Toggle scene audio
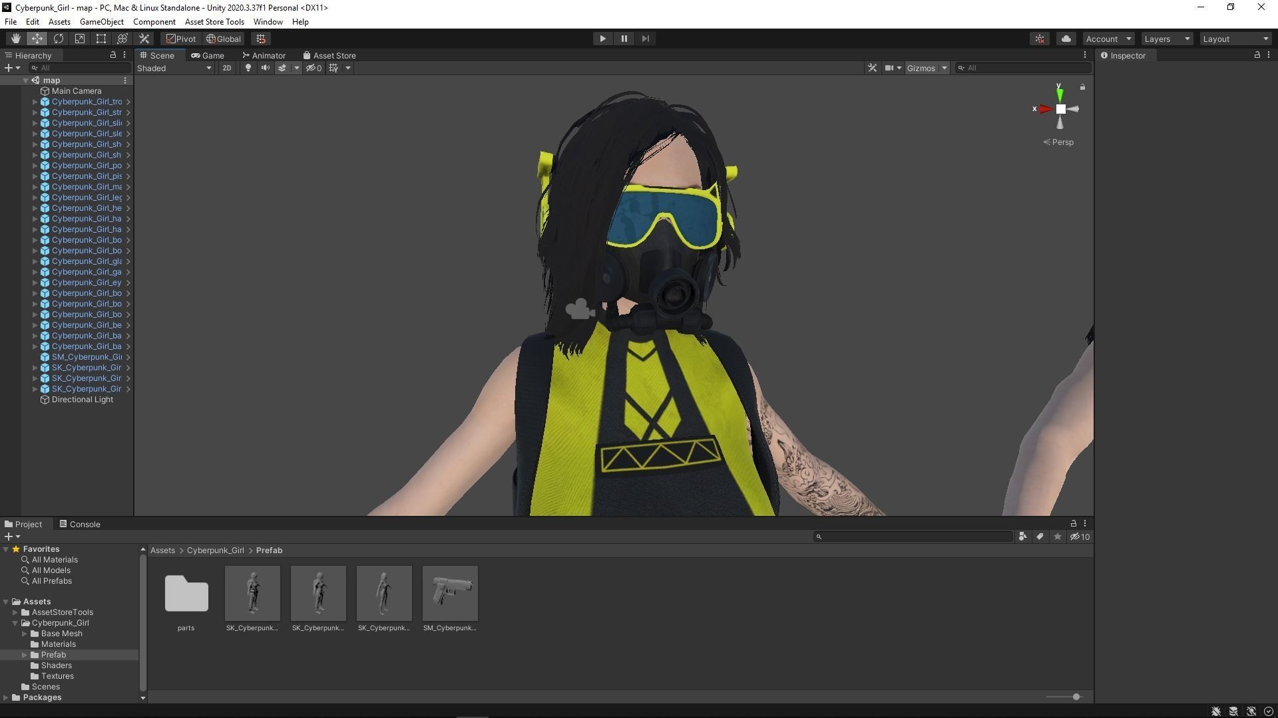The height and width of the screenshot is (718, 1278). click(265, 68)
